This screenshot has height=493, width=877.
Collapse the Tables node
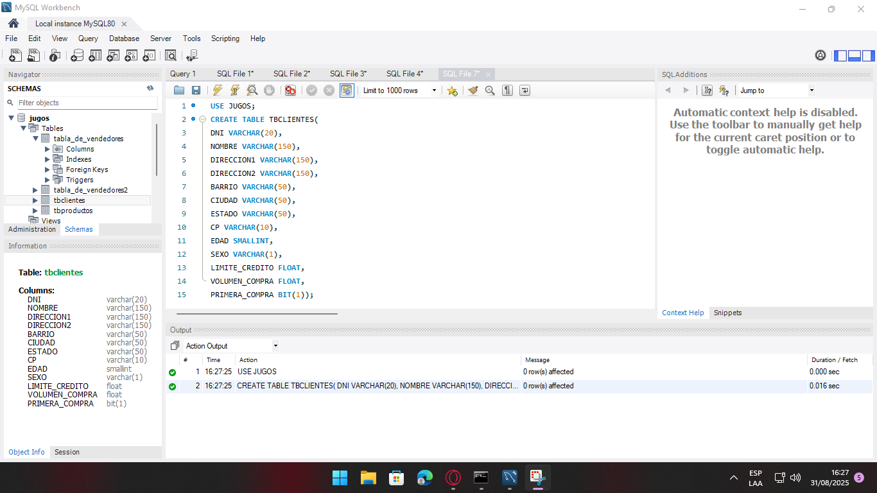pos(24,128)
